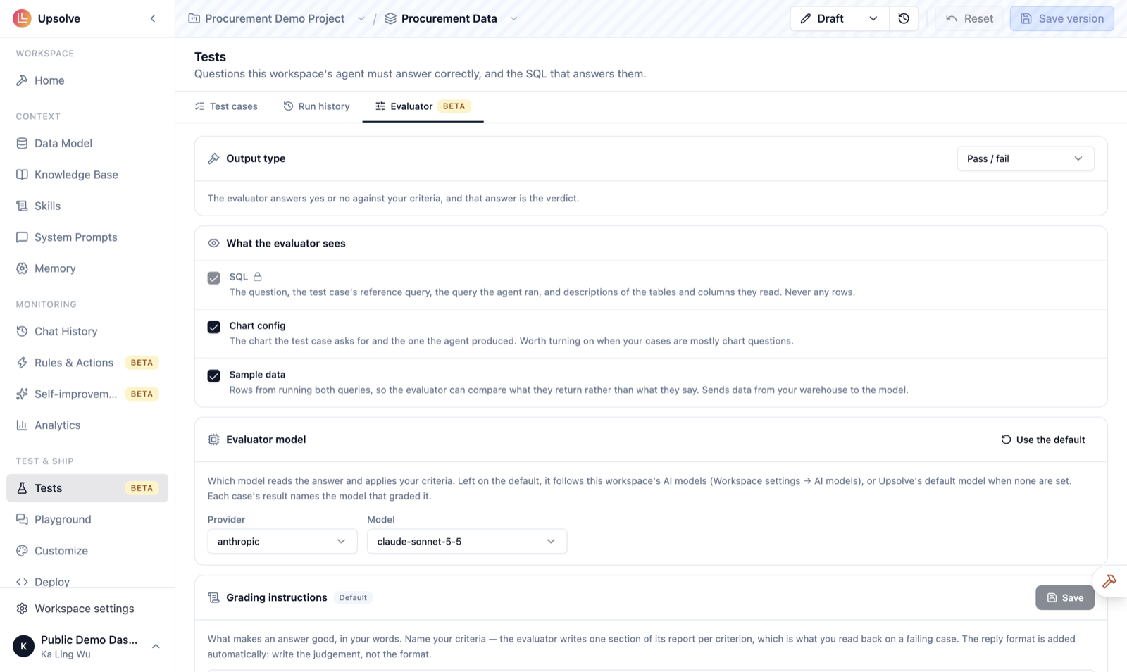Switch to the Run history tab

point(316,106)
